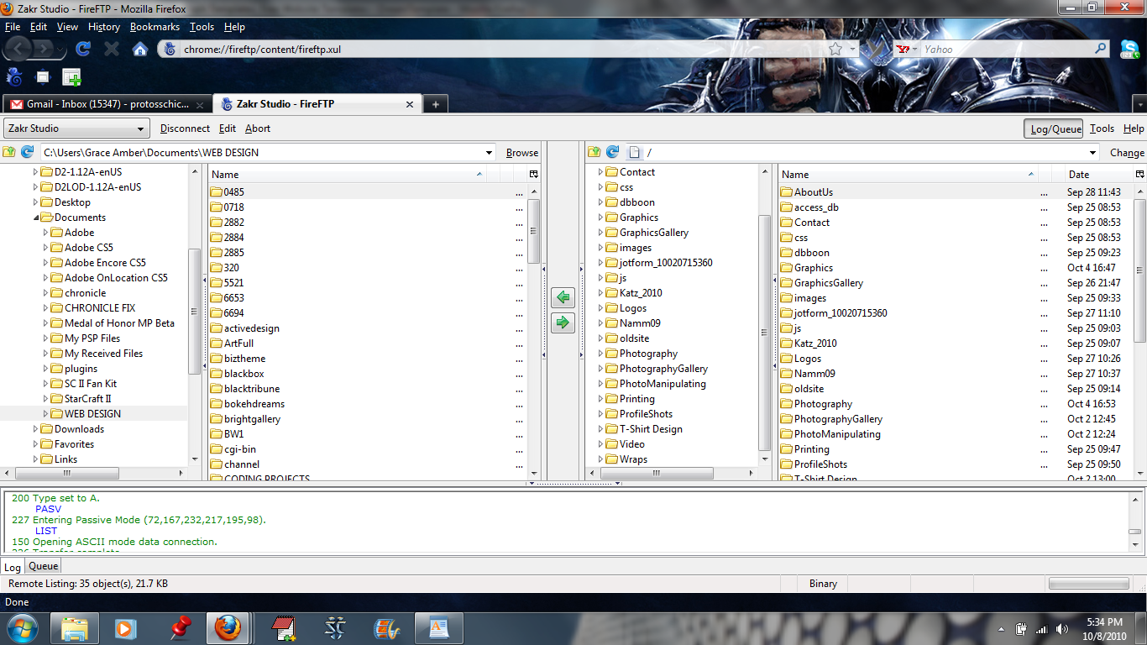
Task: Bookmark this page with star icon
Action: 835,49
